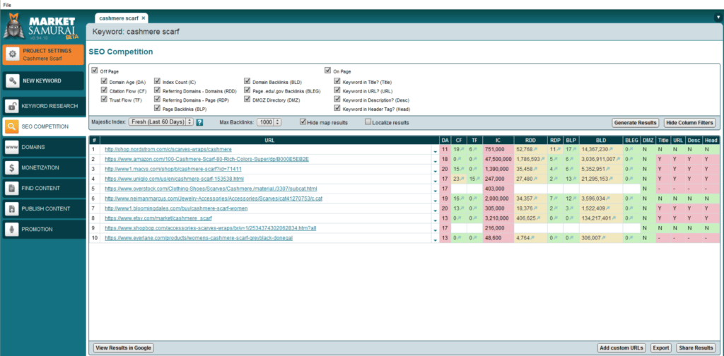Click arrow icon next to Everlane RDD 4,764

click(x=532, y=239)
